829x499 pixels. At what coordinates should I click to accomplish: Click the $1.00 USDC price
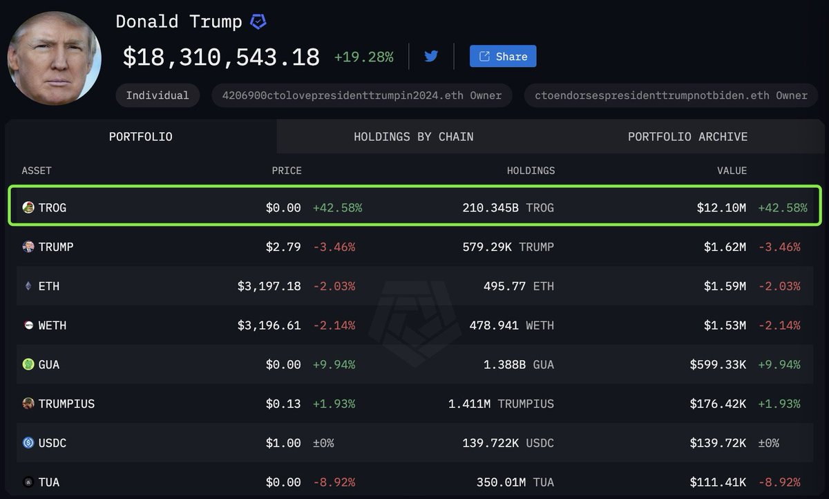point(283,443)
